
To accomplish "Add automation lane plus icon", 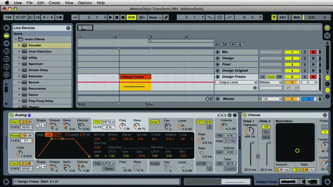I will [255, 88].
